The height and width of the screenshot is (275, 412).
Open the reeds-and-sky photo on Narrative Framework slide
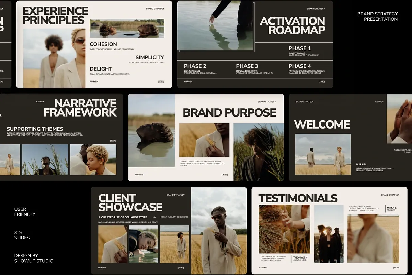pos(45,159)
